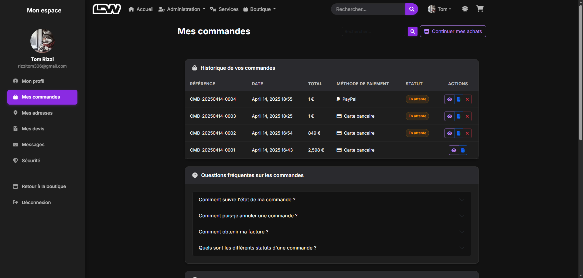The width and height of the screenshot is (583, 278).
Task: Select the Messages section in the sidebar
Action: 33,145
